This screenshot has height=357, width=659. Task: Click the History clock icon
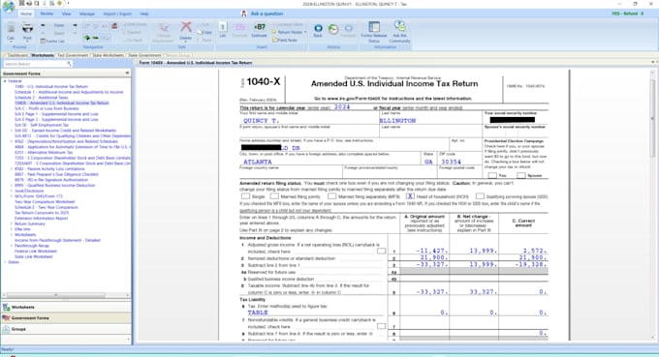tap(333, 29)
